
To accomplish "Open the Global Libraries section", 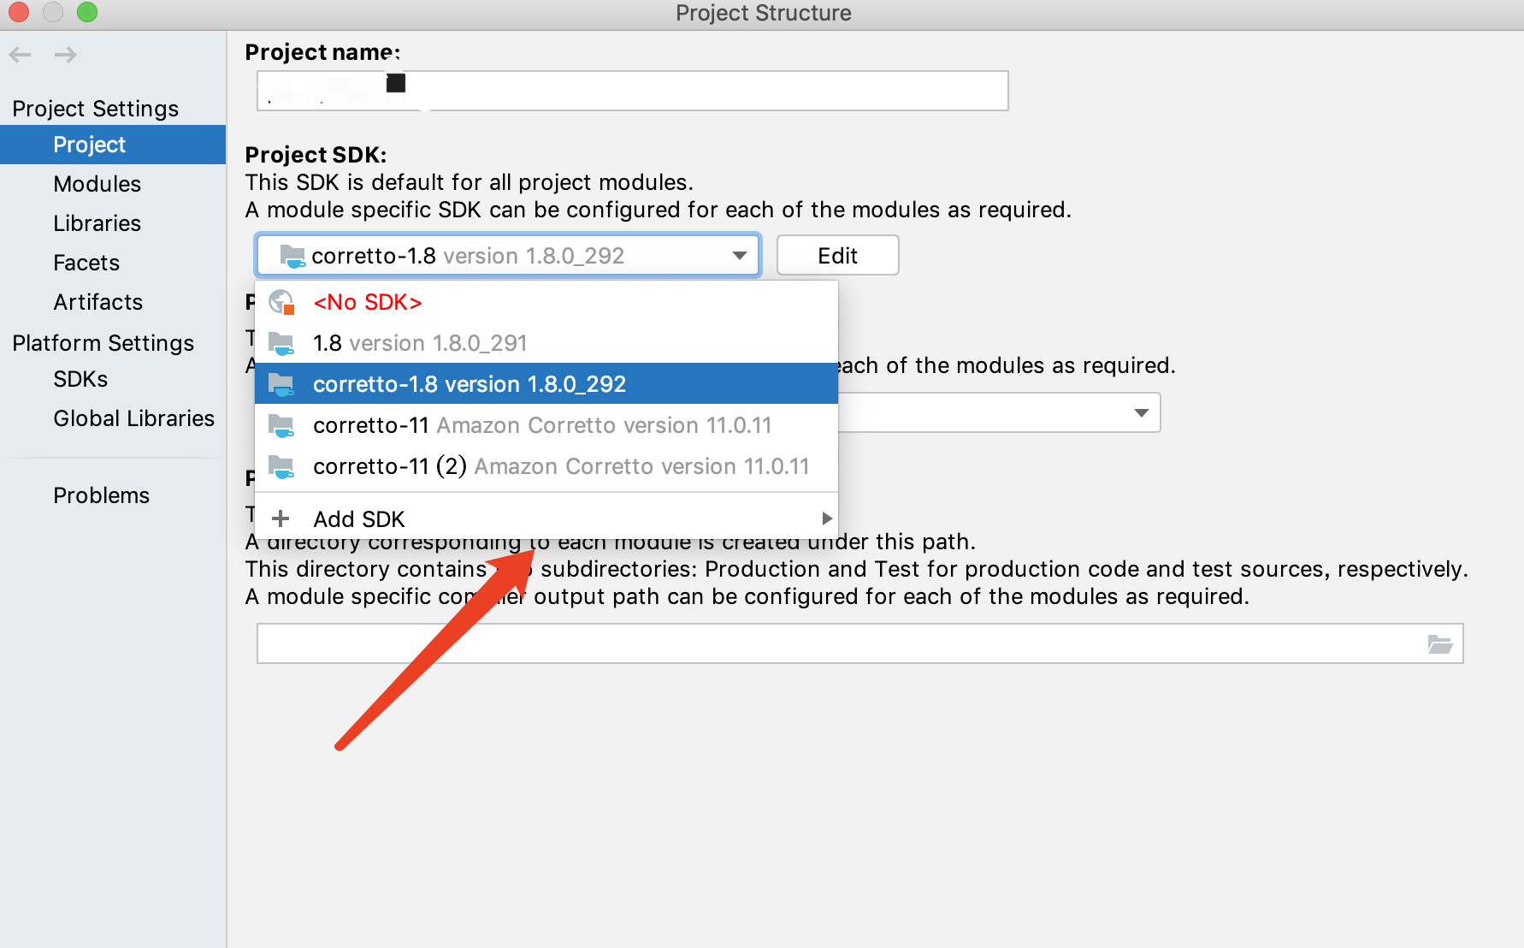I will point(133,418).
